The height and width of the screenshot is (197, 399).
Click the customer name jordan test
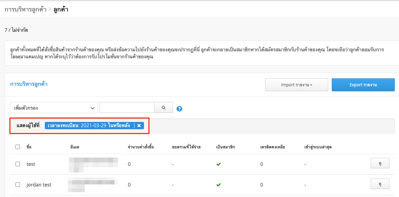click(39, 185)
